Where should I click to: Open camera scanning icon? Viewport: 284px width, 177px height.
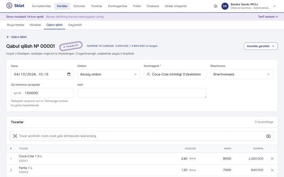tap(268, 136)
